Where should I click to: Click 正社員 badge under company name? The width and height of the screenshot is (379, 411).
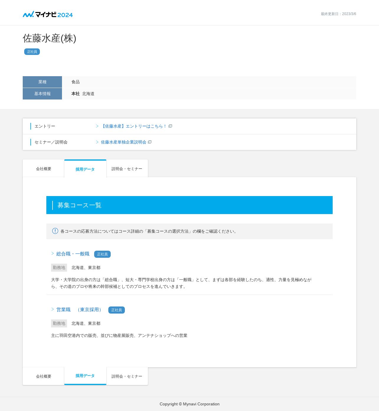click(32, 52)
